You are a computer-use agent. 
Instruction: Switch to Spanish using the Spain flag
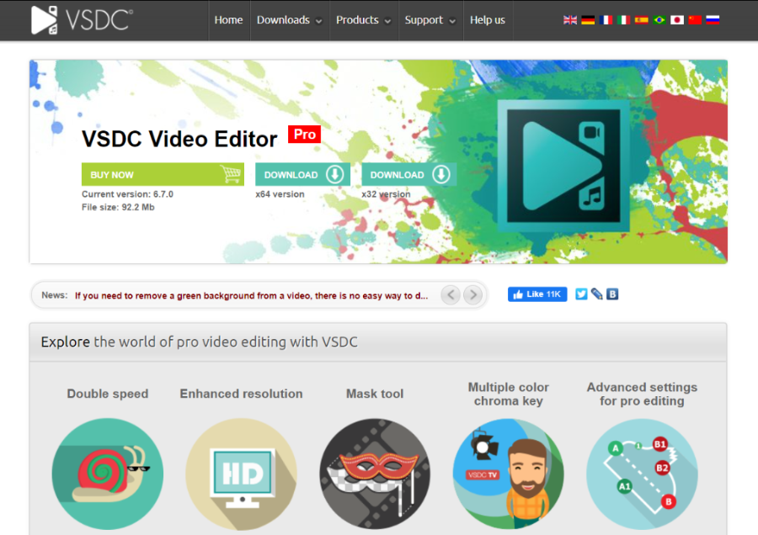pyautogui.click(x=642, y=20)
